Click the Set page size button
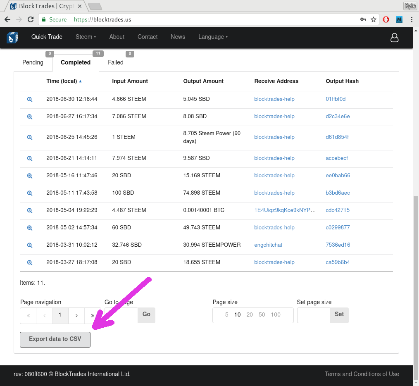The image size is (419, 386). coord(339,315)
